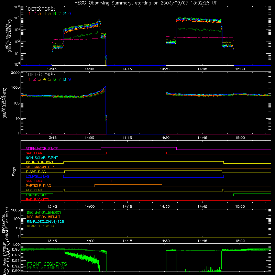The image size is (275, 275).
Task: Select cyan detector 8 in rear segments legend
Action: [x=65, y=79]
